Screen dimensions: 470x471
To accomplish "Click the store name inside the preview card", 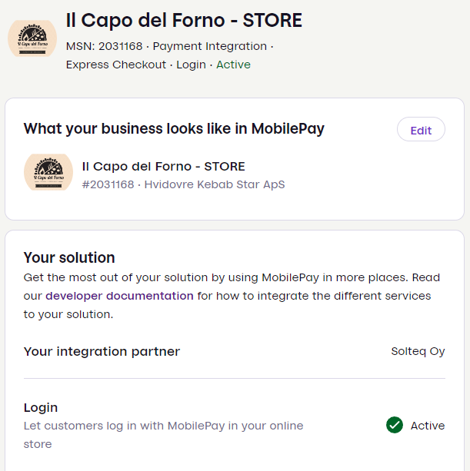I will coord(163,166).
